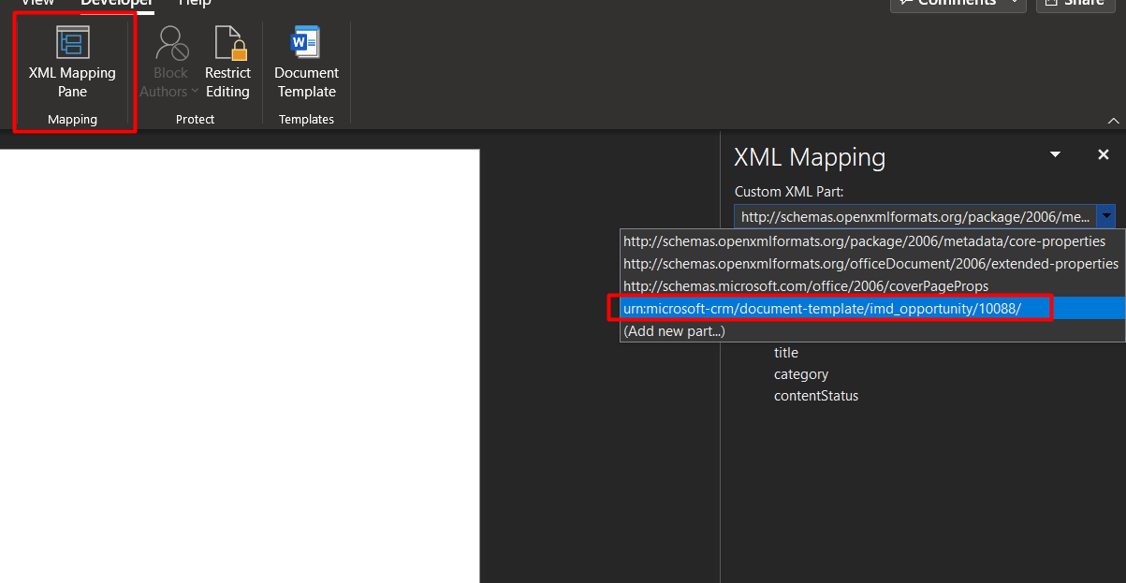The height and width of the screenshot is (583, 1126).
Task: Open the View ribbon tab
Action: point(37,4)
